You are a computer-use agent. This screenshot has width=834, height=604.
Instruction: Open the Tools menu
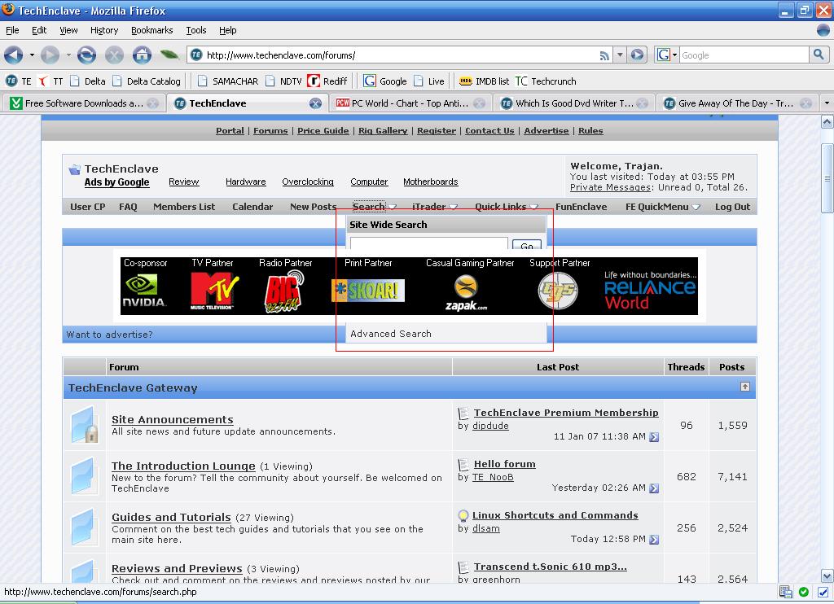(196, 30)
